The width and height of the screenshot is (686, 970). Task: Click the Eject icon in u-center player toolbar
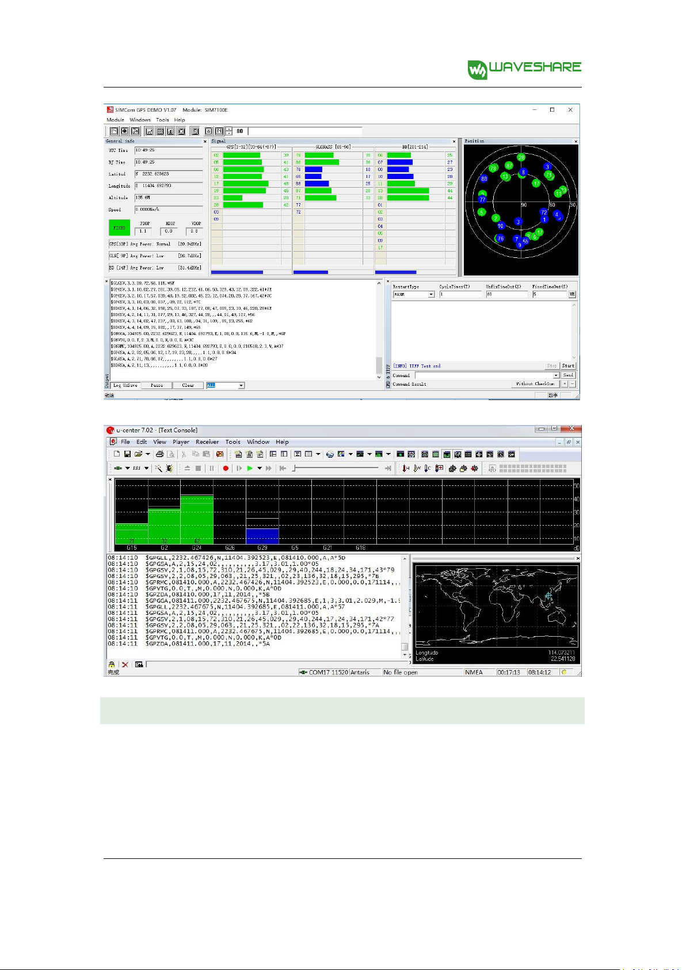point(188,469)
